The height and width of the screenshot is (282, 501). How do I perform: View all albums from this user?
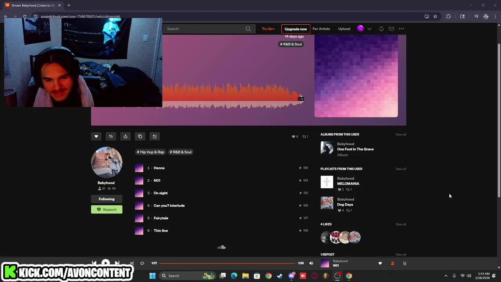click(x=400, y=134)
